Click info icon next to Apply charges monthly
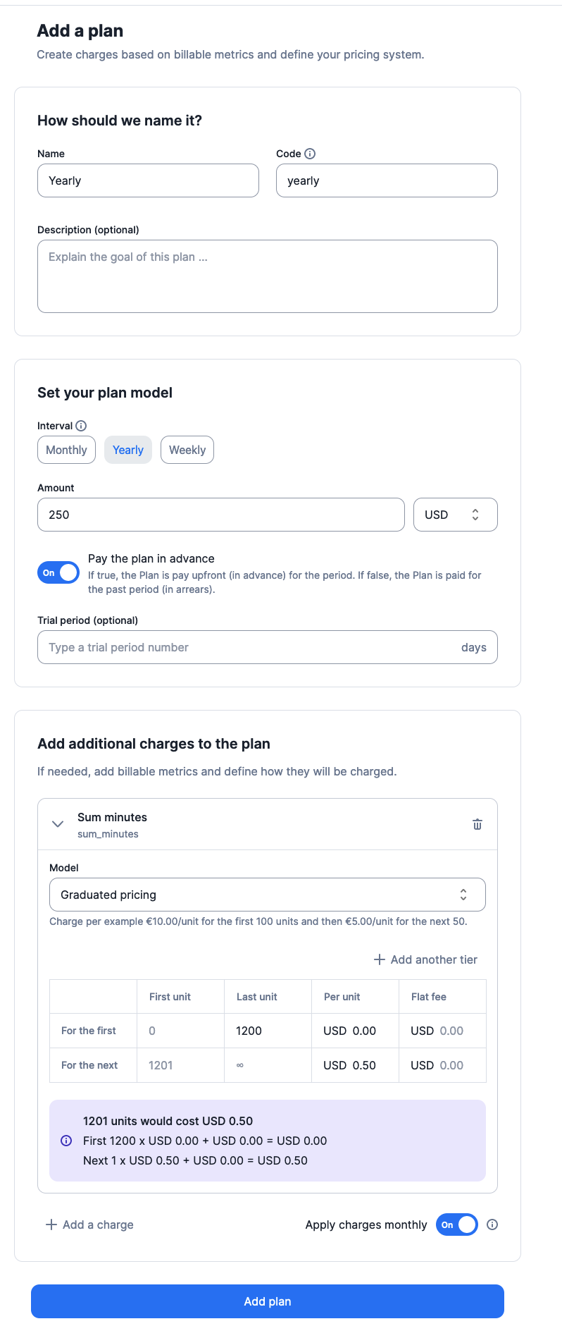The width and height of the screenshot is (562, 1338). coord(492,1225)
